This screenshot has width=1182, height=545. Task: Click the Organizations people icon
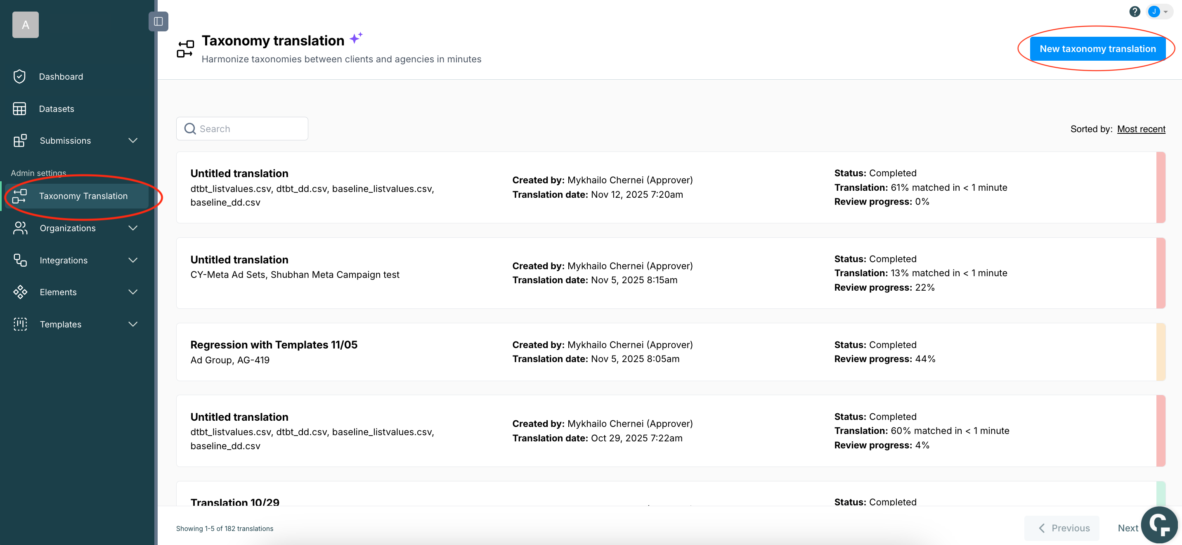[20, 228]
